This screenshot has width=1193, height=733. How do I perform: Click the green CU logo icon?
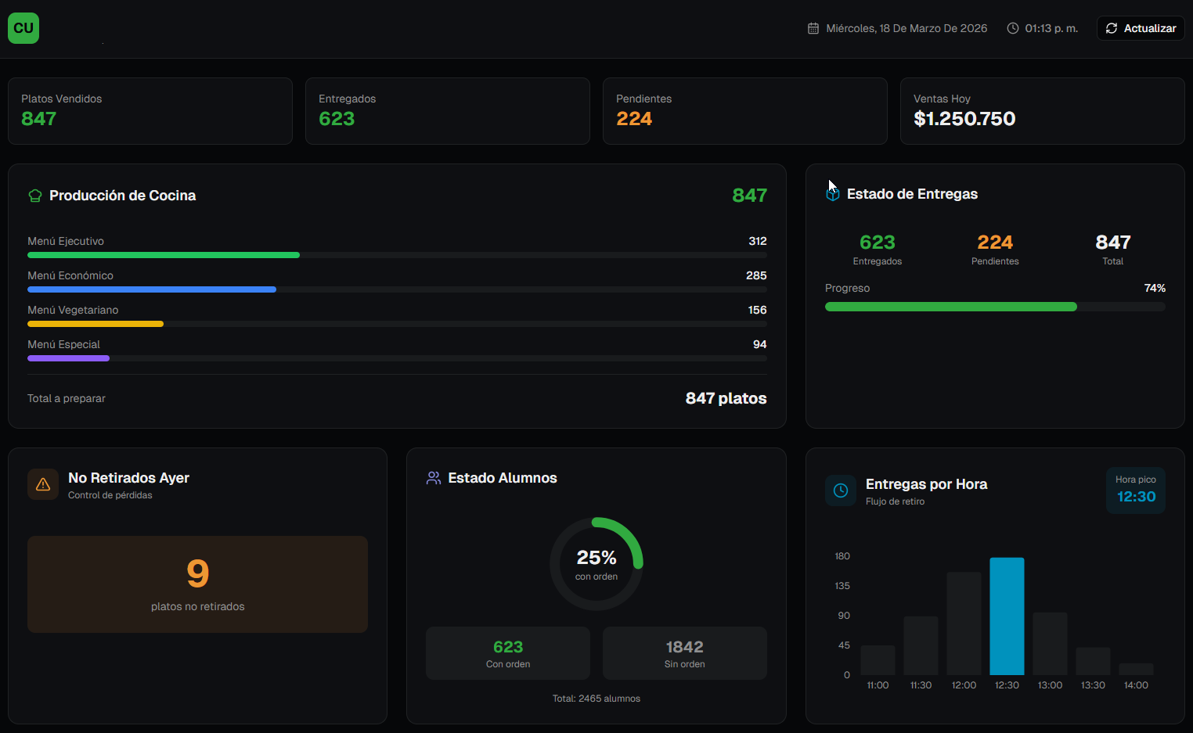point(23,28)
